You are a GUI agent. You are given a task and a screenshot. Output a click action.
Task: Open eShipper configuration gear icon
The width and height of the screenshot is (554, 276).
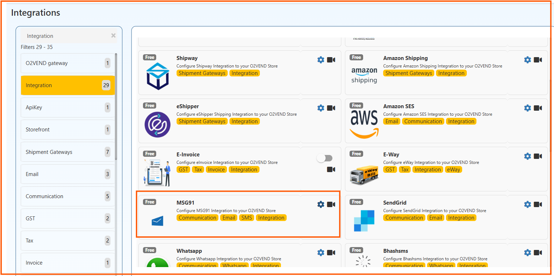pos(321,108)
